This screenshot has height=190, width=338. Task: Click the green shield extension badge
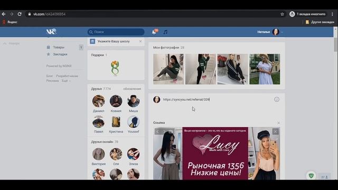(311, 176)
